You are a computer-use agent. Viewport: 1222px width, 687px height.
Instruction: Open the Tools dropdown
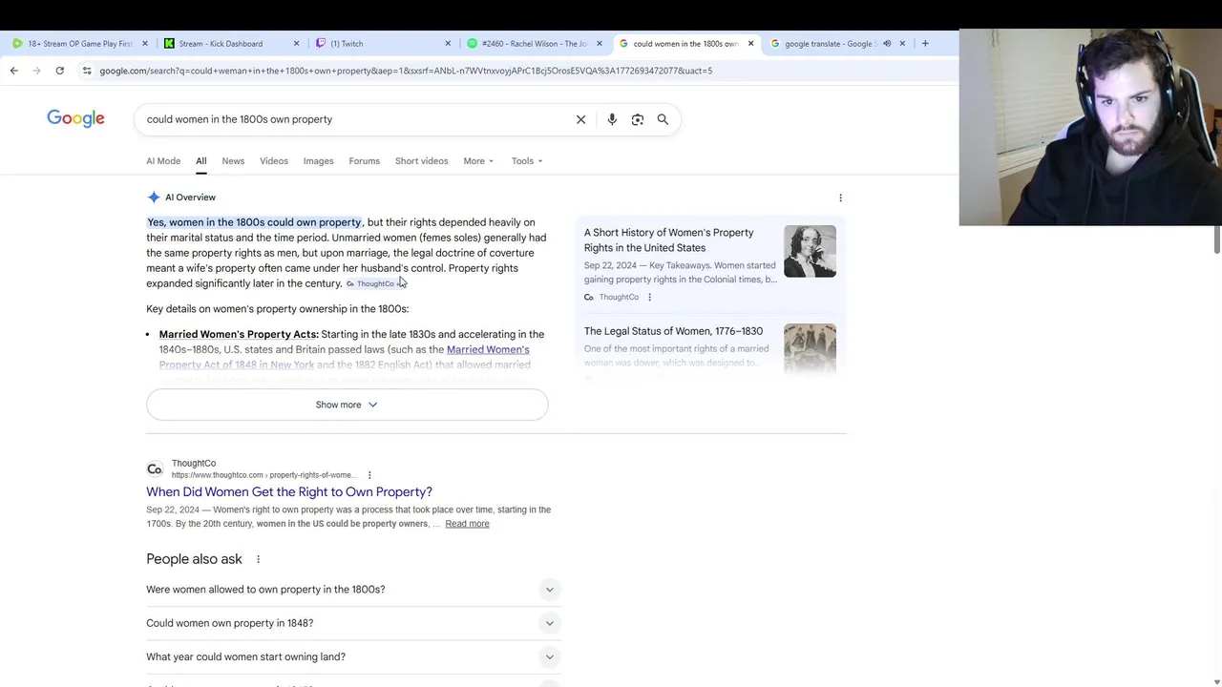(527, 161)
